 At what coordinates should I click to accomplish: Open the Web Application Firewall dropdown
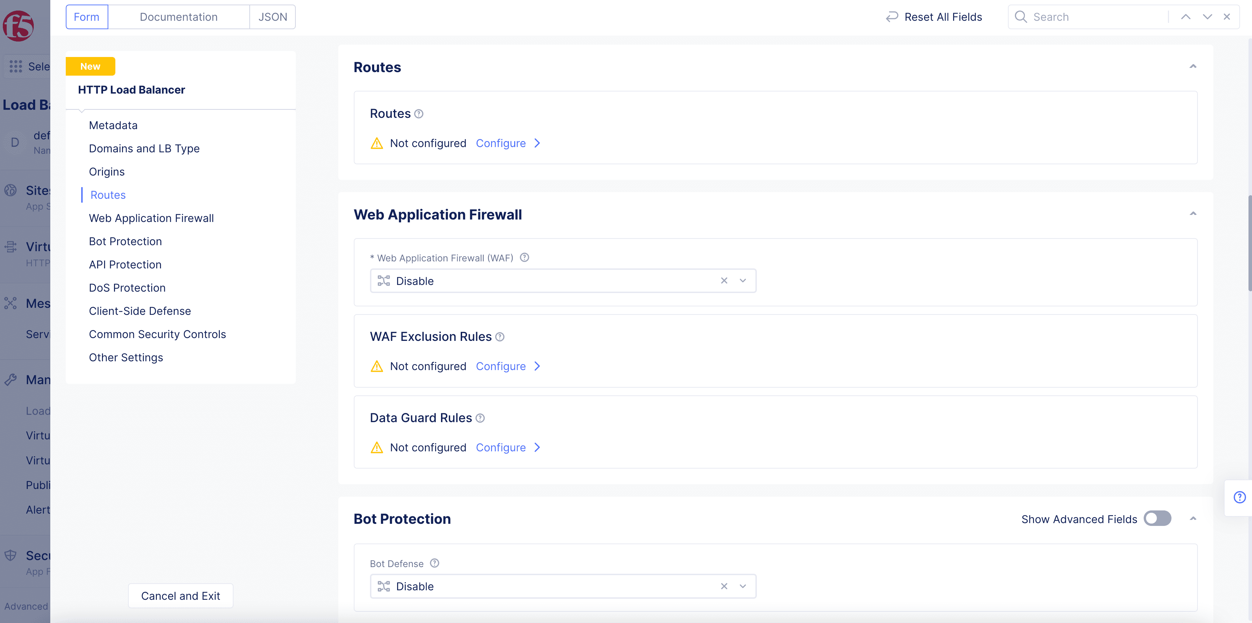point(743,281)
